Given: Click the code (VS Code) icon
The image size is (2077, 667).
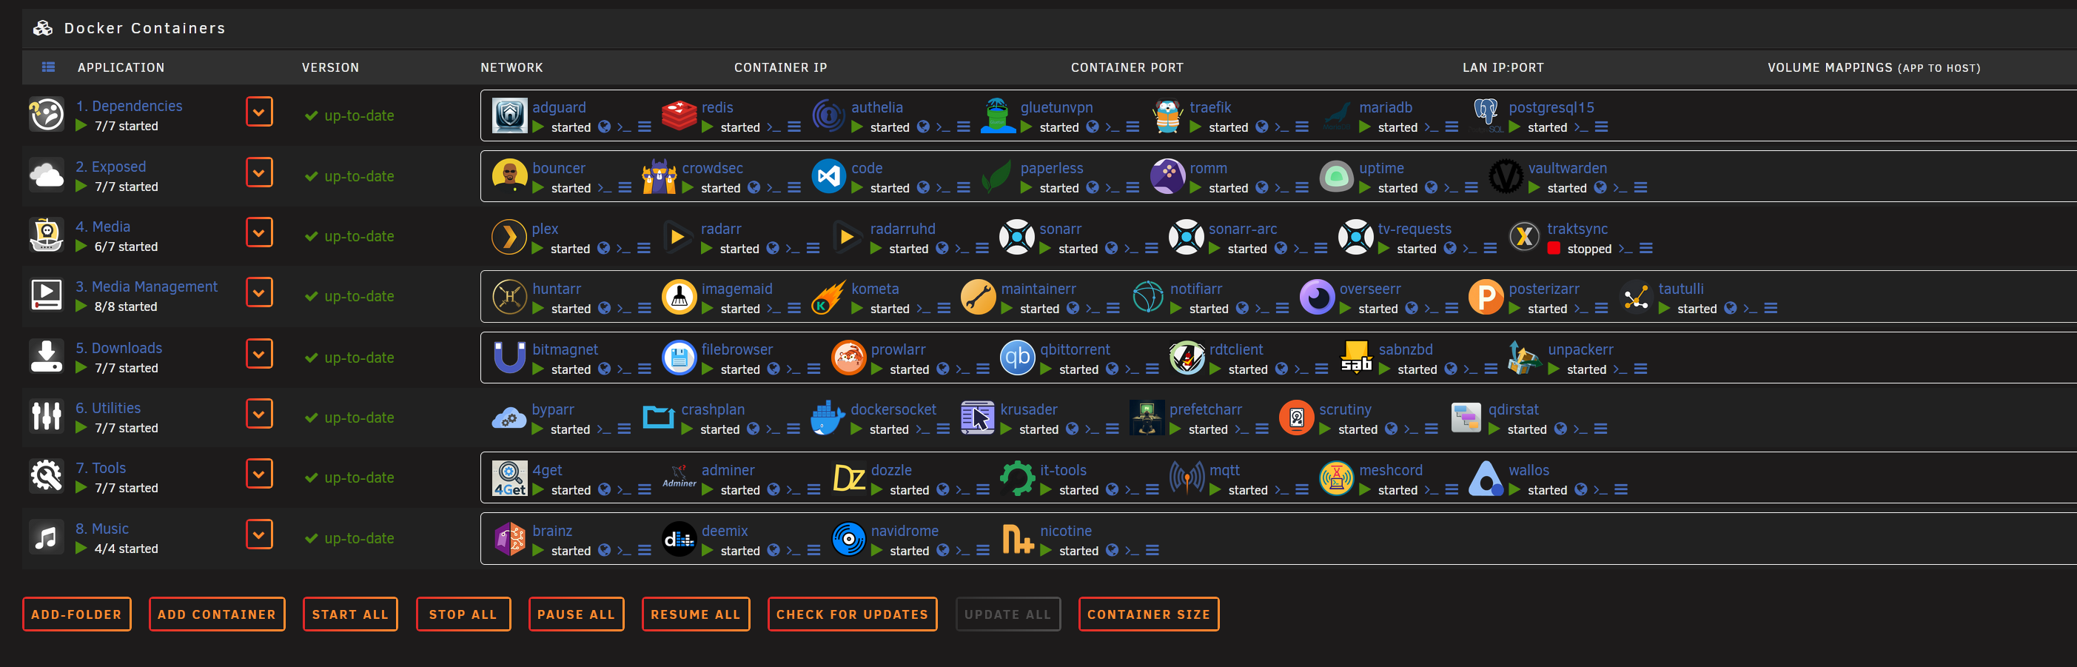Looking at the screenshot, I should tap(829, 176).
